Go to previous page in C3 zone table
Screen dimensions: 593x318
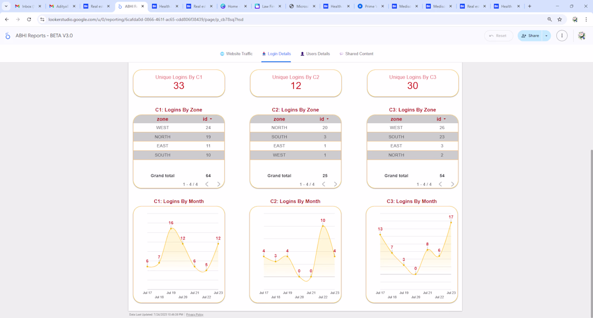pyautogui.click(x=440, y=185)
